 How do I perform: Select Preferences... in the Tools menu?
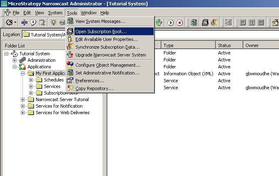tap(90, 81)
